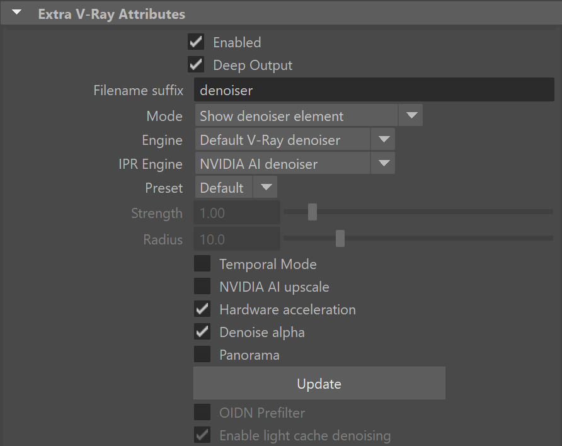Enable Temporal Mode checkbox
Image resolution: width=562 pixels, height=446 pixels.
click(202, 264)
